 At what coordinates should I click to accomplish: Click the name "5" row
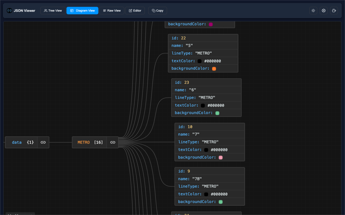coord(203,45)
